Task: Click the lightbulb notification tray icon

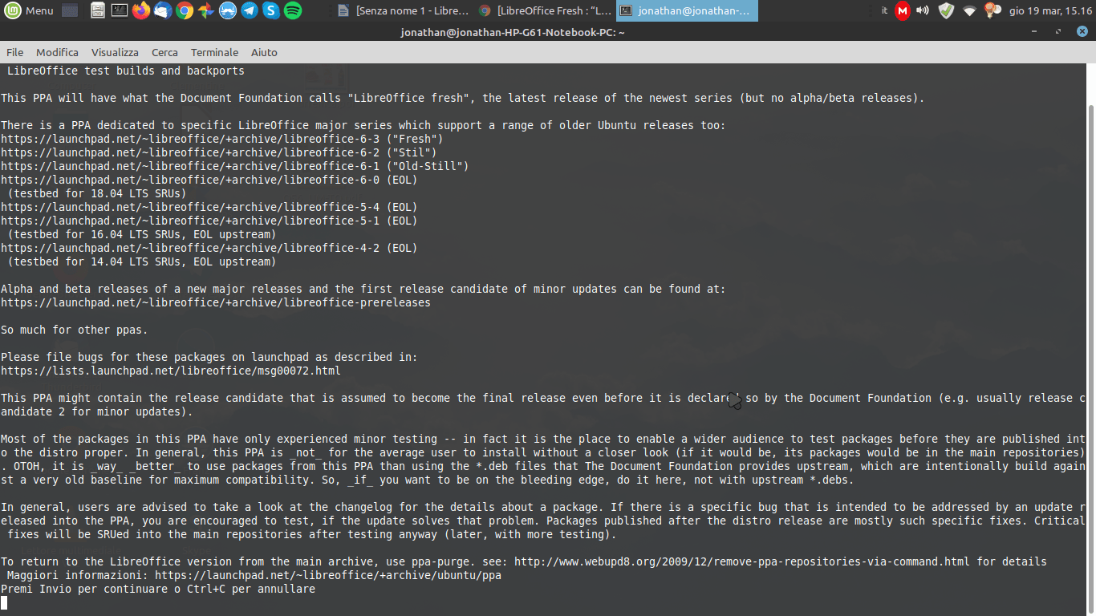Action: coord(992,10)
